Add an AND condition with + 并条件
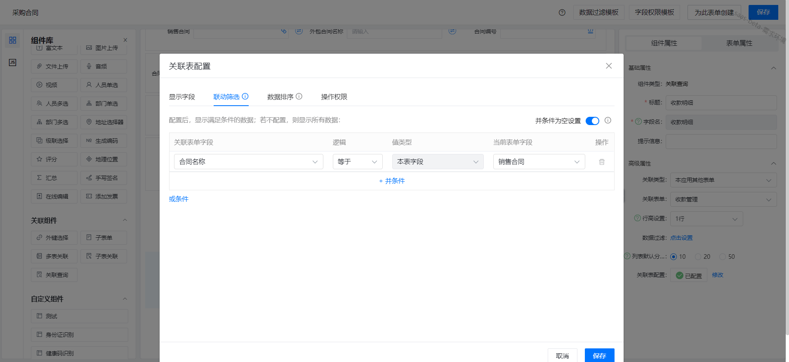This screenshot has width=789, height=362. (392, 181)
